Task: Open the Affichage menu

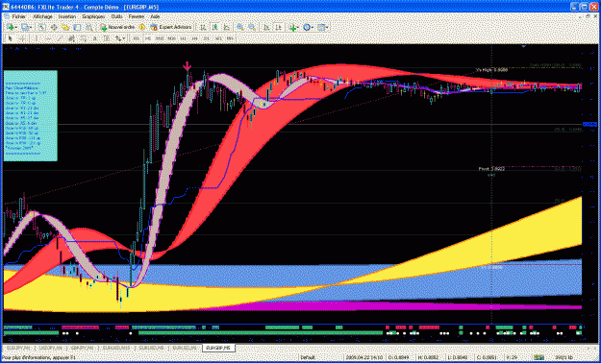Action: coord(43,17)
